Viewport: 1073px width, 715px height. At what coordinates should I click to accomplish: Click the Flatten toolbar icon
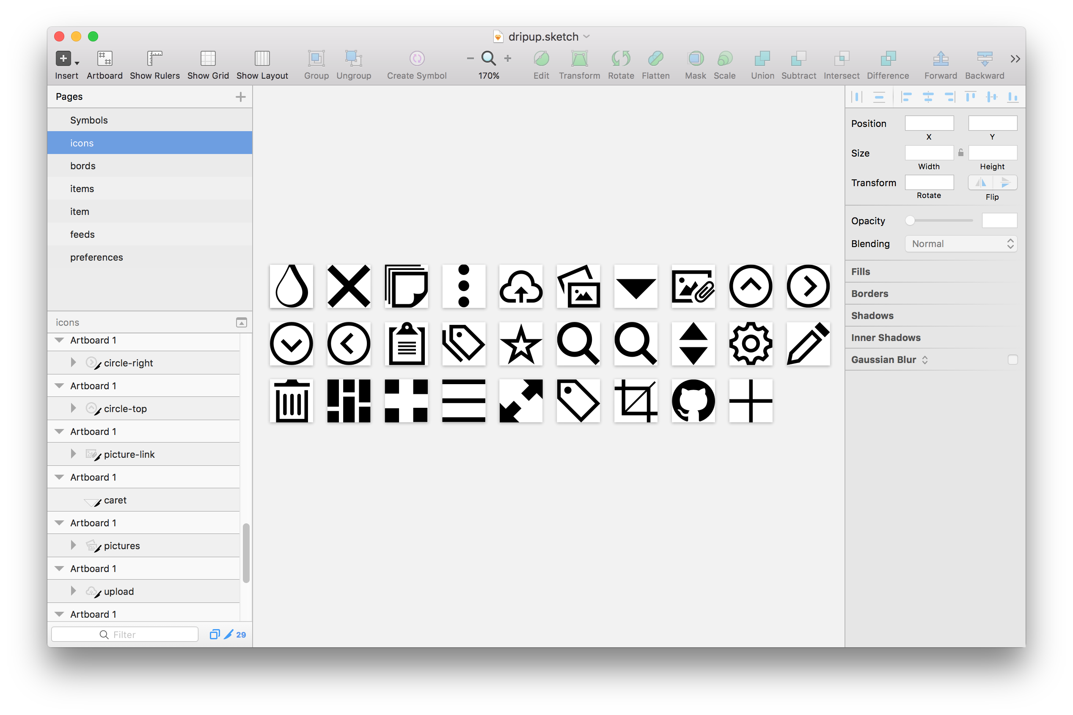pyautogui.click(x=655, y=59)
